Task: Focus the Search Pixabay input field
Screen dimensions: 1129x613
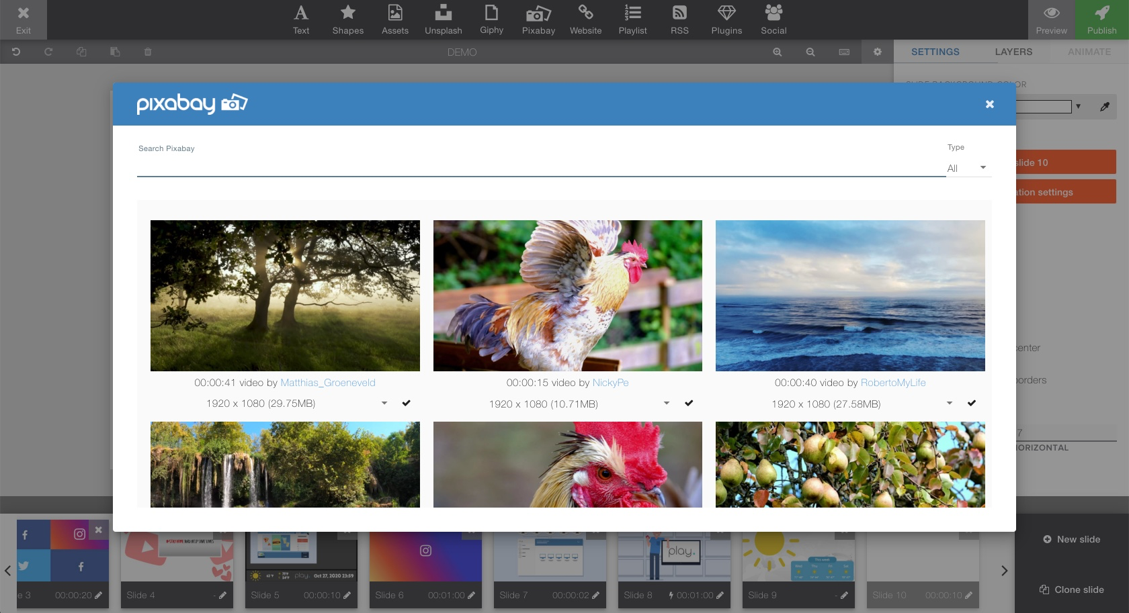Action: 541,167
